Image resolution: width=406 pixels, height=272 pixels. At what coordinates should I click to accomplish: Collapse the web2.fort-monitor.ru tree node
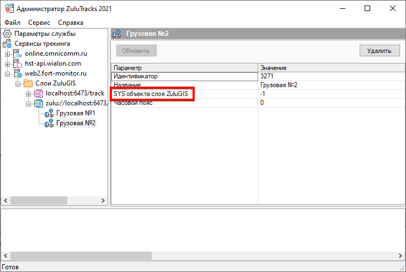point(7,73)
